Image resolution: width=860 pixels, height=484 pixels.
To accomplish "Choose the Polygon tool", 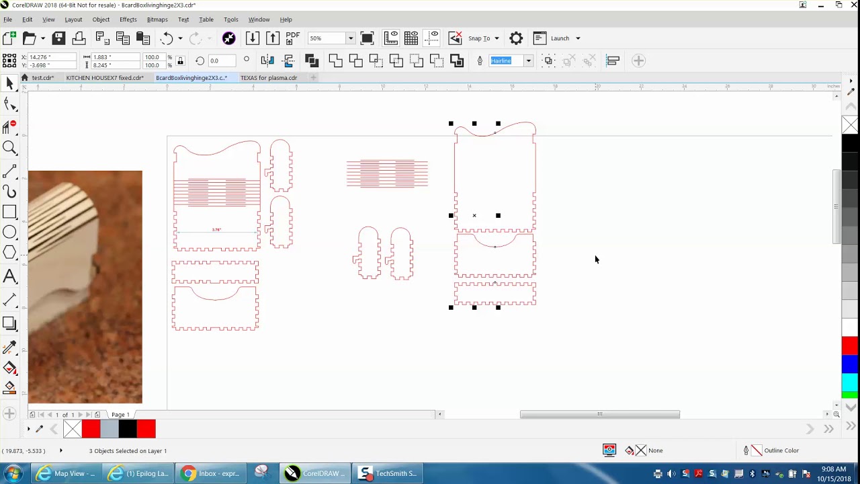I will [x=9, y=253].
